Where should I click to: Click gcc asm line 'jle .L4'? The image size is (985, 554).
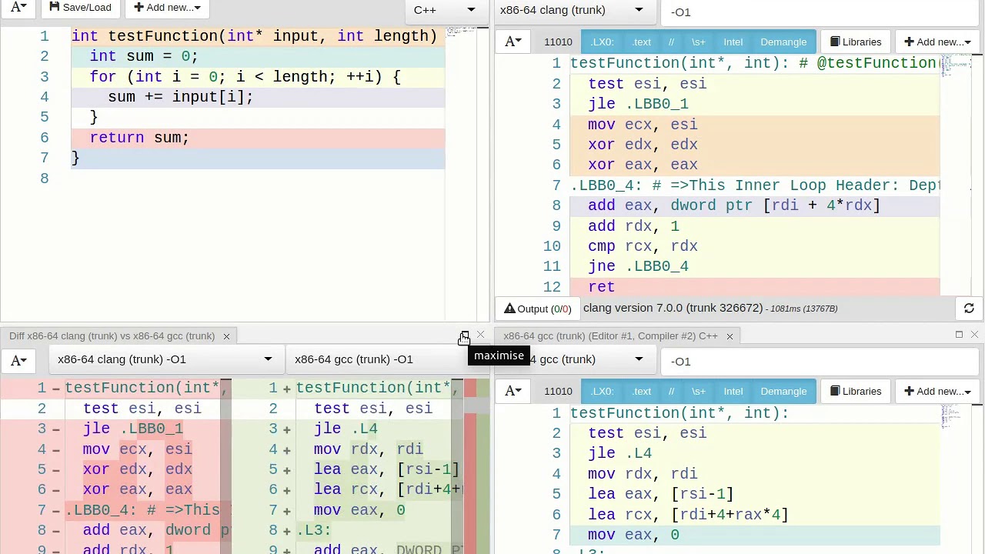[619, 453]
